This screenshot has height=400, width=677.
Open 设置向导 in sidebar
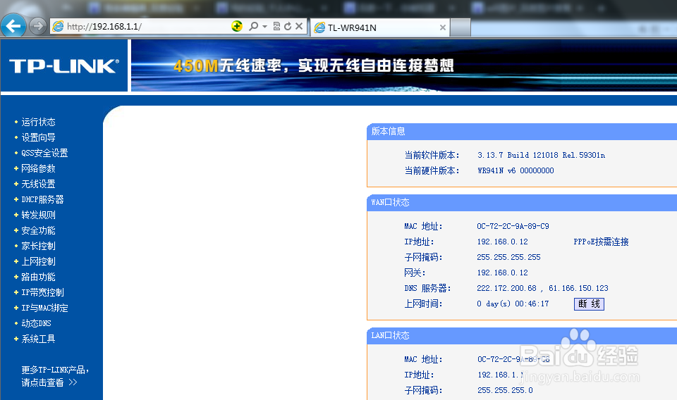click(38, 137)
